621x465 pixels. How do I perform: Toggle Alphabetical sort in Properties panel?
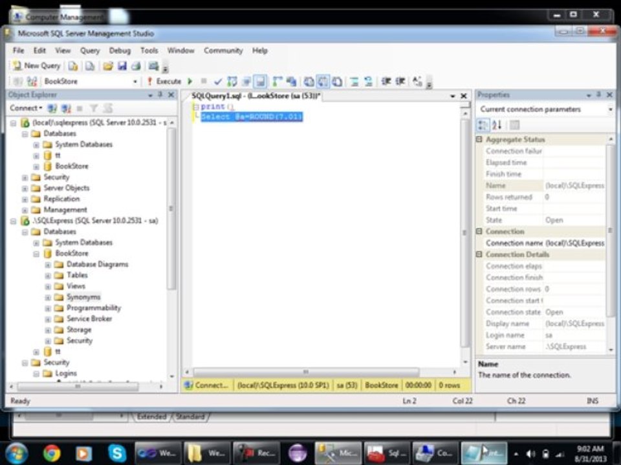(497, 125)
